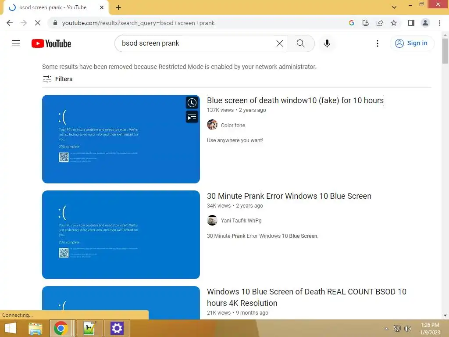Click the install/download page icon in address bar
The width and height of the screenshot is (449, 337).
click(x=366, y=23)
